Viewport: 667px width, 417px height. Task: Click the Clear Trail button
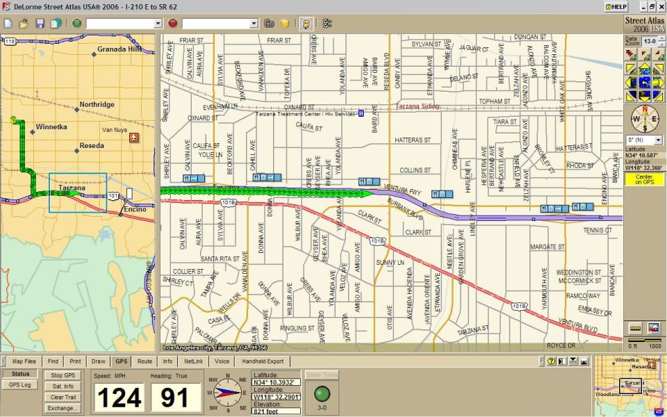63,397
